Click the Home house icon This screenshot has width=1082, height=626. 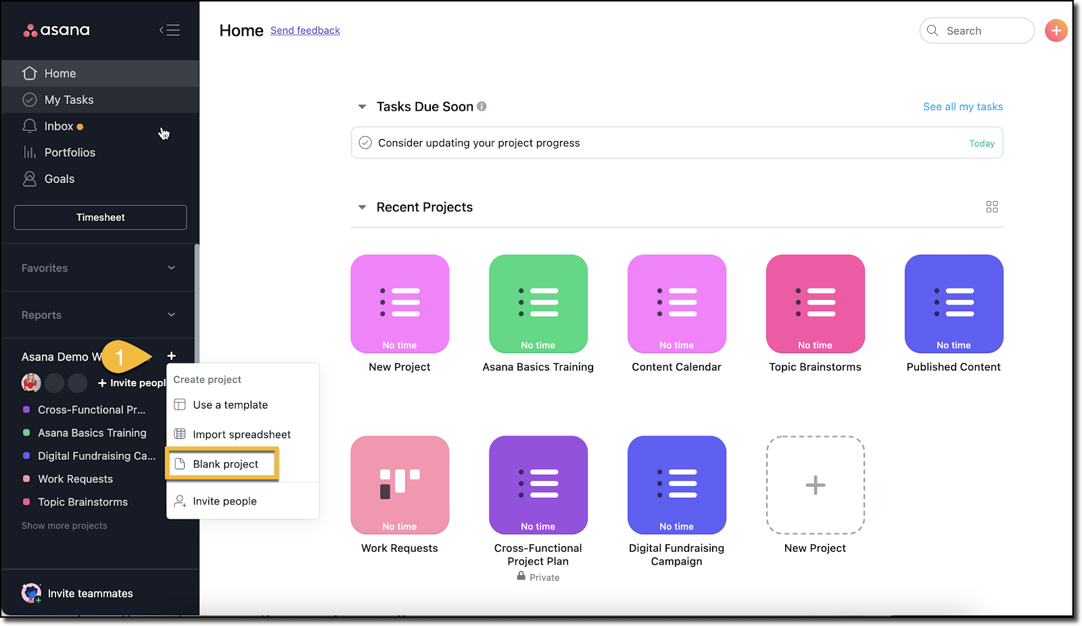pos(30,73)
